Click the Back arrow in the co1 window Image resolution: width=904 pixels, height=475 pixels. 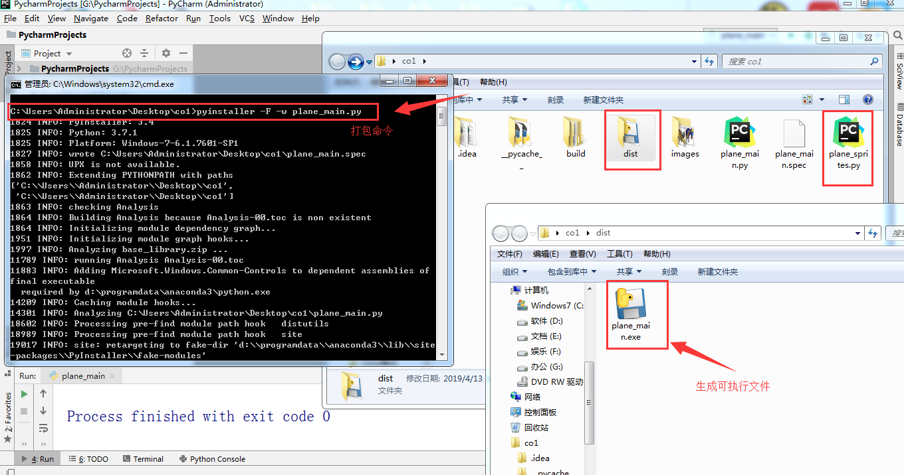click(x=337, y=62)
